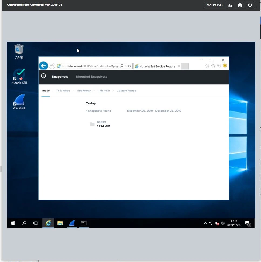Click the IE home icon
261x262 pixels.
point(207,66)
